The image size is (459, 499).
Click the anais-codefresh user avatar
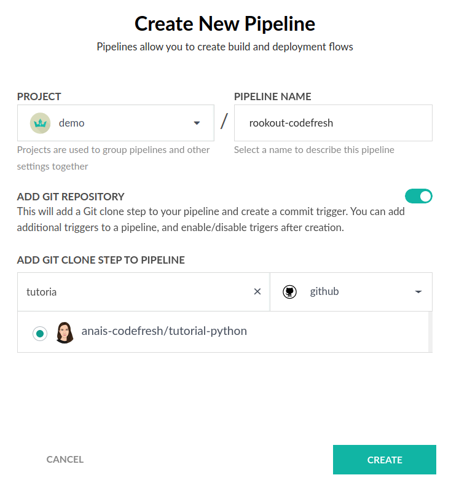coord(65,332)
